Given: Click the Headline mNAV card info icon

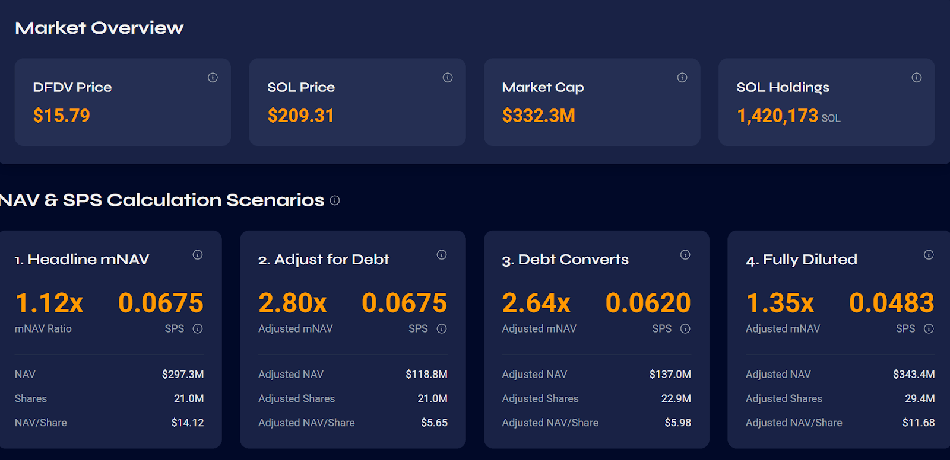Looking at the screenshot, I should [x=198, y=254].
